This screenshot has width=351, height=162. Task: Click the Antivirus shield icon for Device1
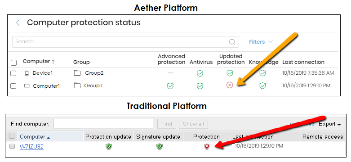coord(200,73)
